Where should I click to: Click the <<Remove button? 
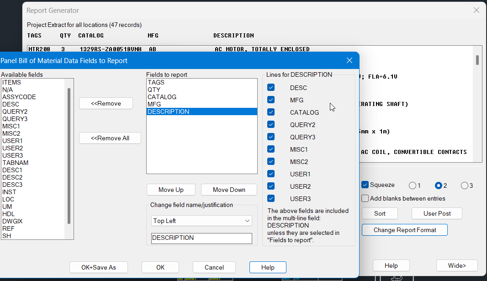(106, 103)
